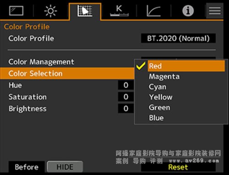Pick Yellow in Color Selection dropdown
The image size is (229, 175).
click(x=161, y=97)
